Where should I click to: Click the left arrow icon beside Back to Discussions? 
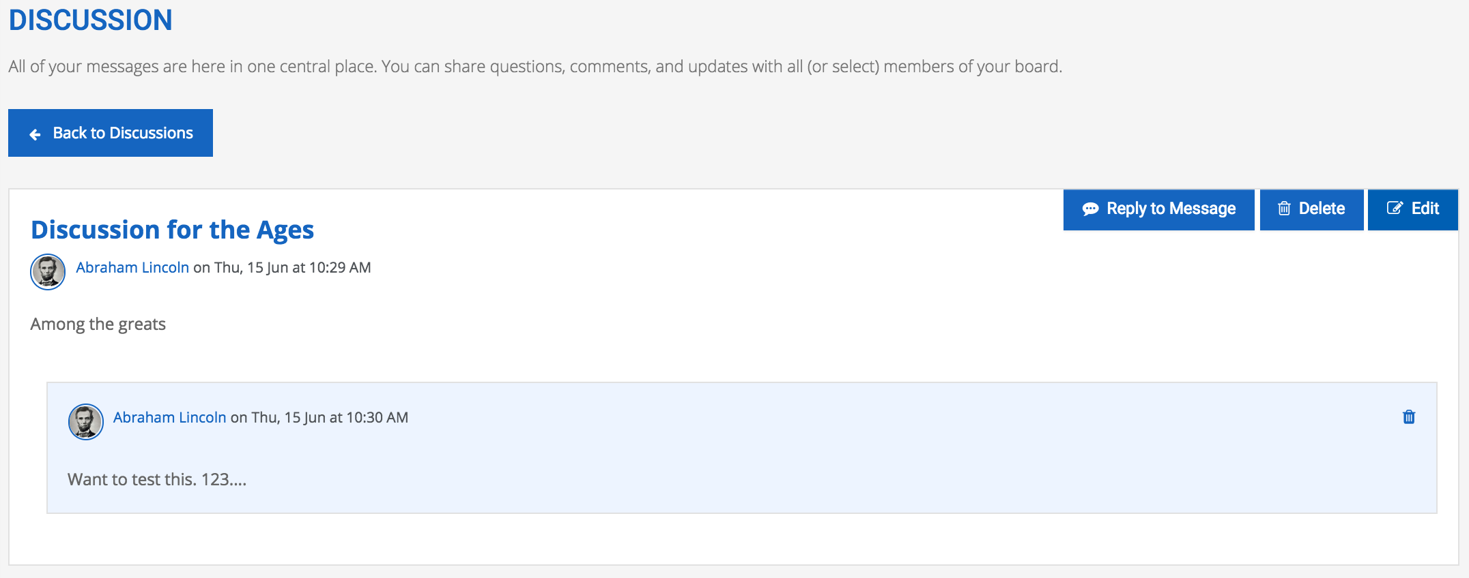click(35, 134)
